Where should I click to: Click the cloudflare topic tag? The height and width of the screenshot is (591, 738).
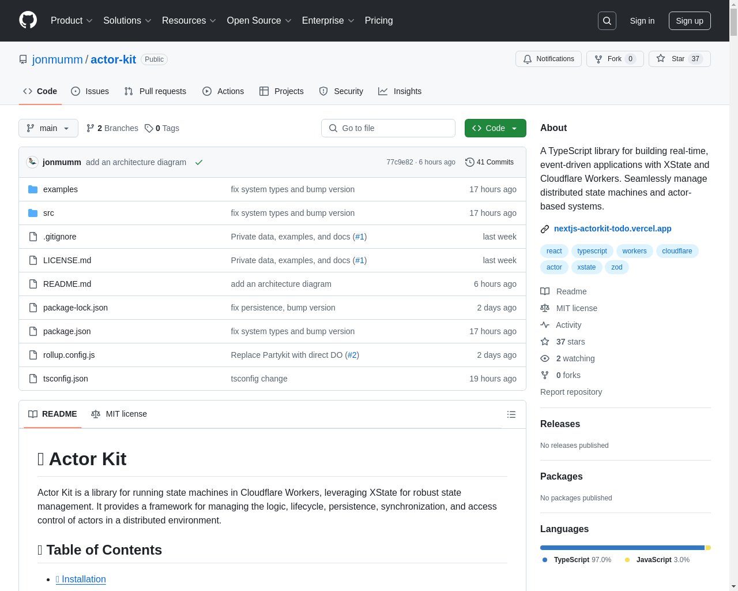point(677,251)
